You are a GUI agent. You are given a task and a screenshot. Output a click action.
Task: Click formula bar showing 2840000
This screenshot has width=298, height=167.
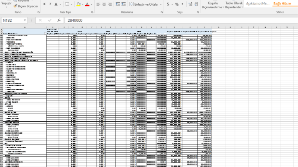180,20
